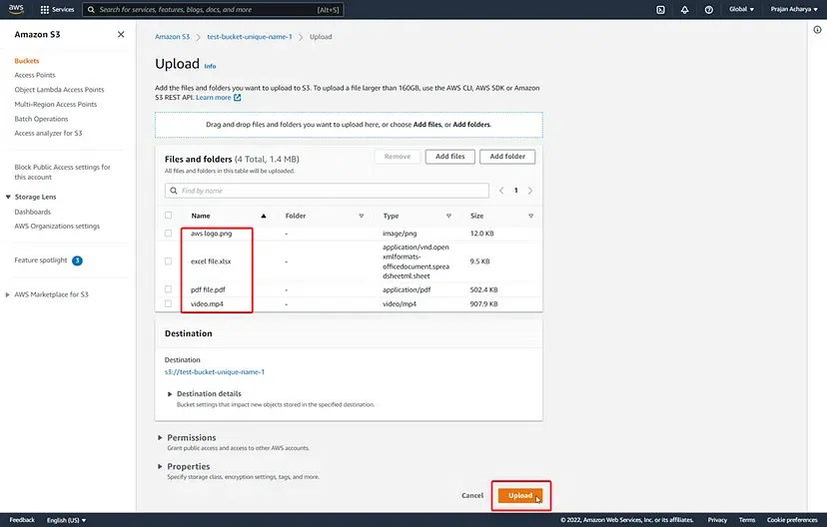This screenshot has height=527, width=827.
Task: Click the image/png type cell
Action: point(400,234)
